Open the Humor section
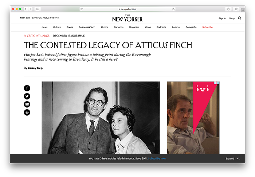The width and height of the screenshot is (255, 177). 105,27
